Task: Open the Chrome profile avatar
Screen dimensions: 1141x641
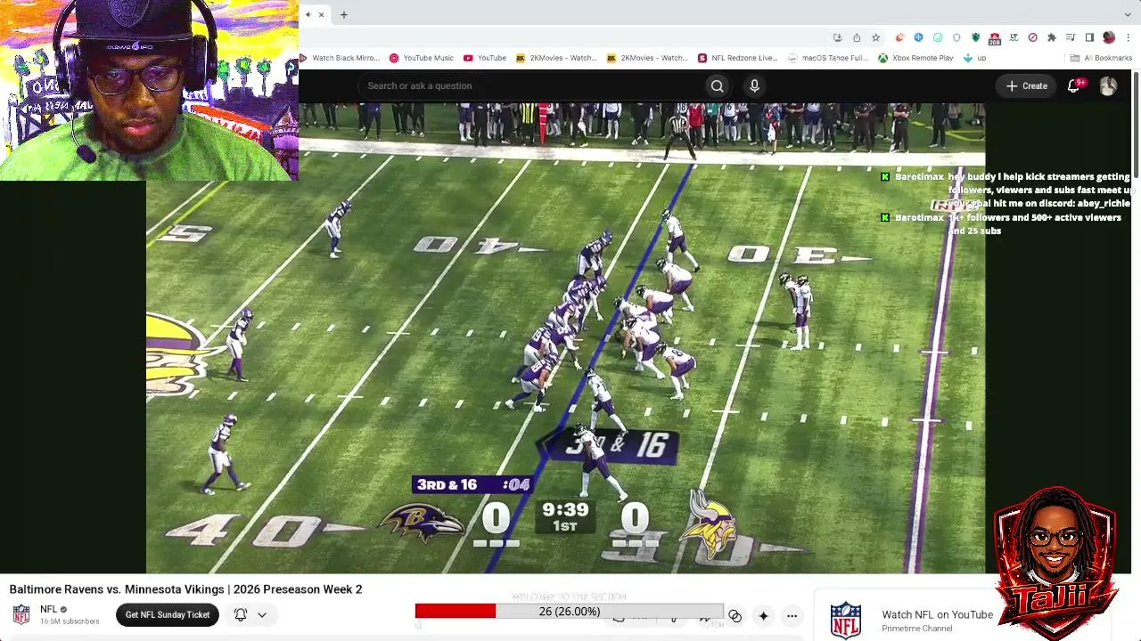Action: coord(1109,37)
